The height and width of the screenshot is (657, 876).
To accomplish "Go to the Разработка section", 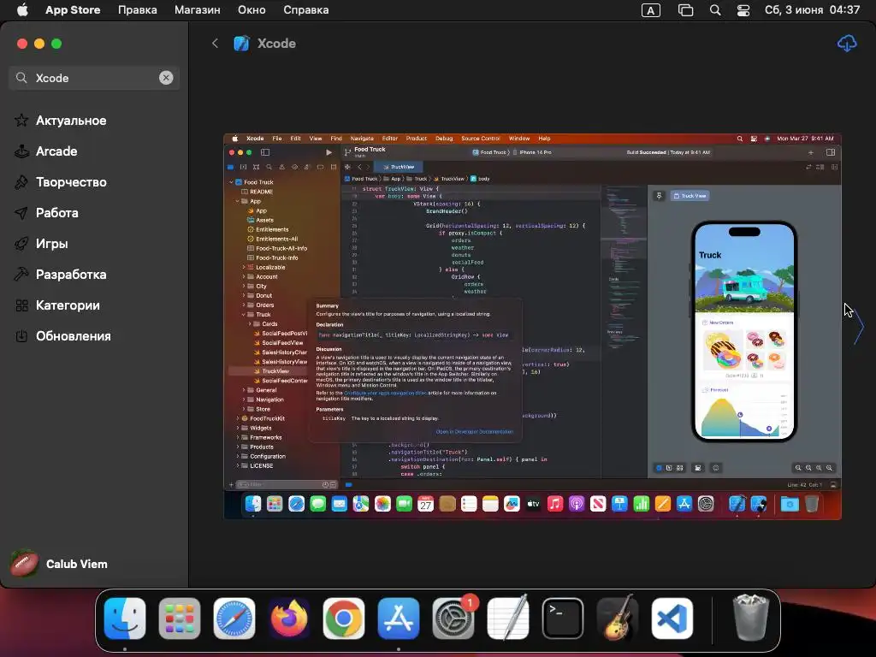I will (x=71, y=274).
